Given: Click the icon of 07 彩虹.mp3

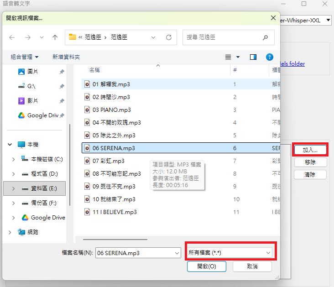Looking at the screenshot, I should [87, 161].
